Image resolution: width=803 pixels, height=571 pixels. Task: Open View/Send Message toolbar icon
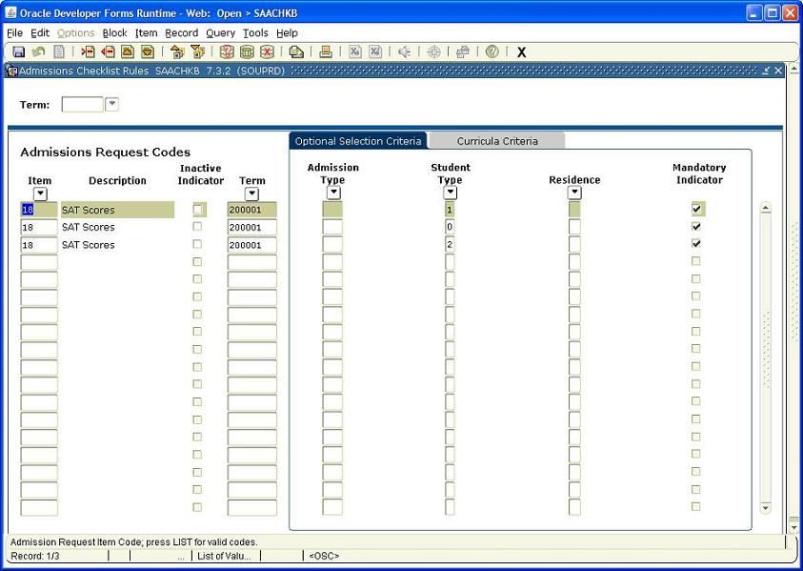pos(296,51)
